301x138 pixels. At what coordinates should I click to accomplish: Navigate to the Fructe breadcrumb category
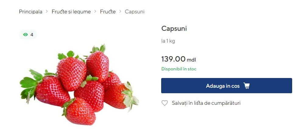(108, 12)
